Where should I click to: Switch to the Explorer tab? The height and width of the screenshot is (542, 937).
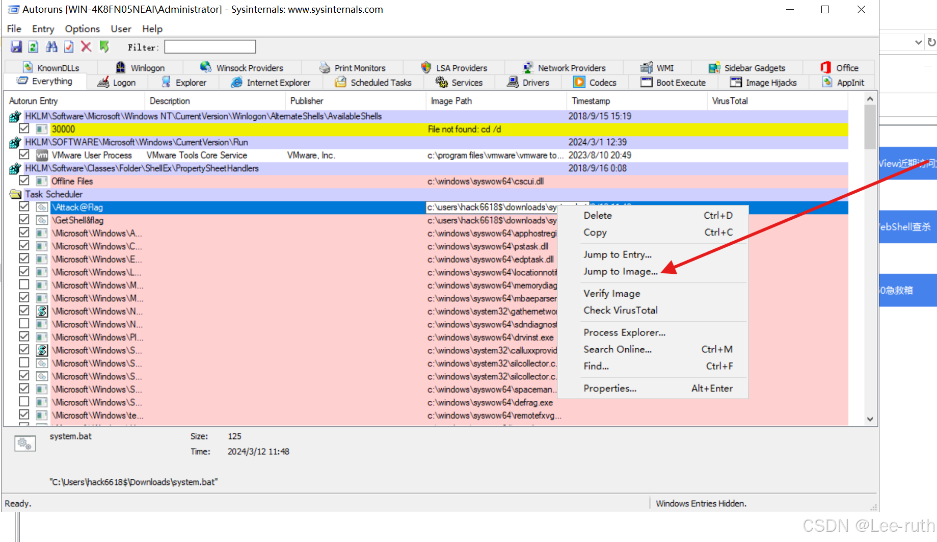[x=183, y=83]
